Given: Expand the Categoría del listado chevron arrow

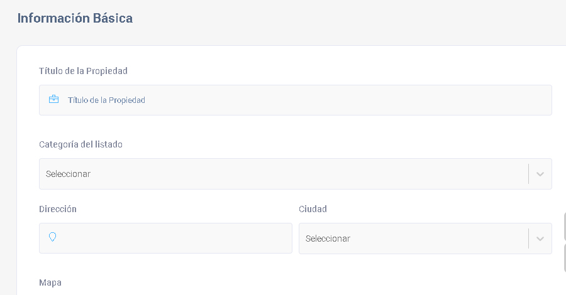Looking at the screenshot, I should coord(540,174).
